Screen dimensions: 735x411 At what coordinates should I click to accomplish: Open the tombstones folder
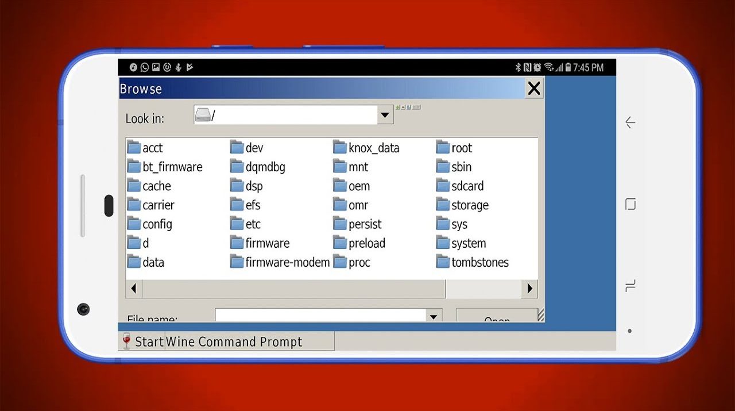[479, 262]
